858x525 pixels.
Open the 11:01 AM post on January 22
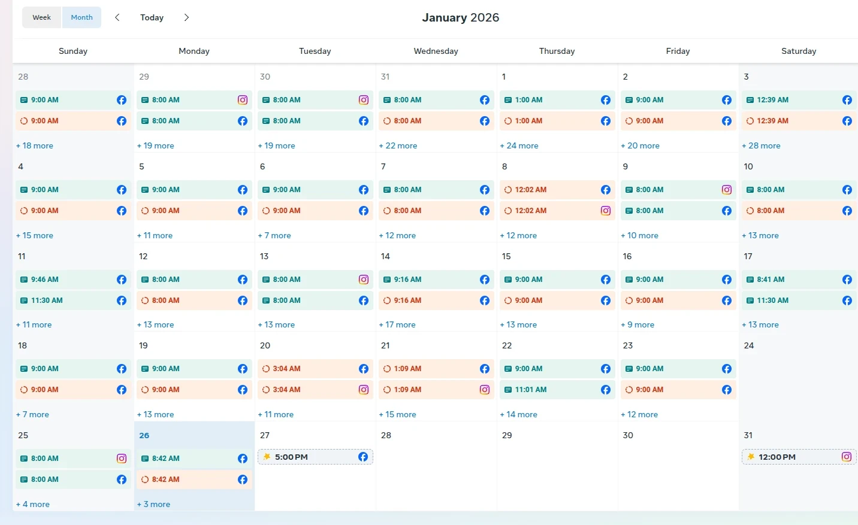[x=548, y=390]
